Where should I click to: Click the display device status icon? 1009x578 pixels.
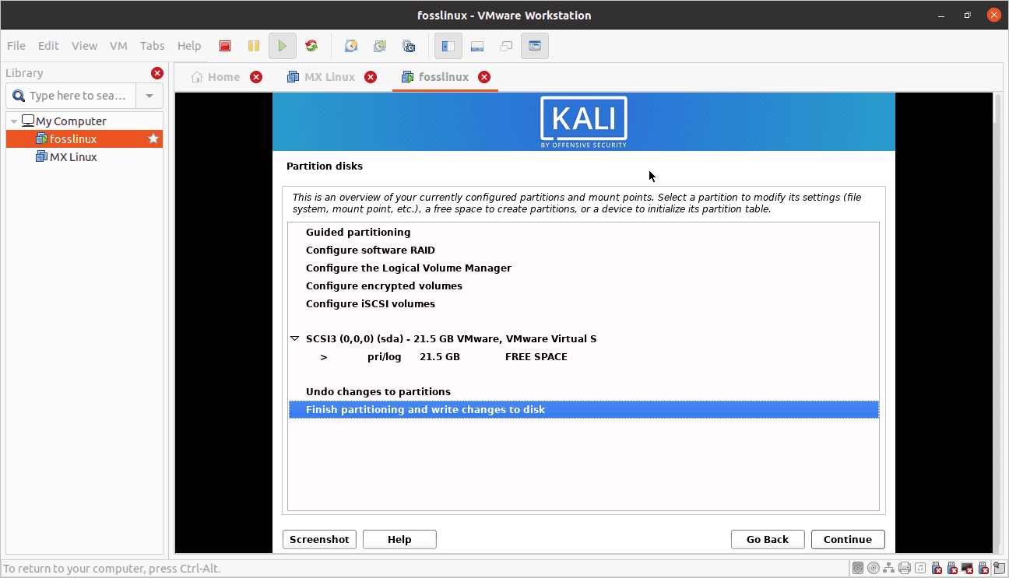coord(968,568)
